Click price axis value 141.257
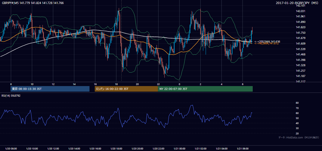322x151 pixels. [301, 71]
